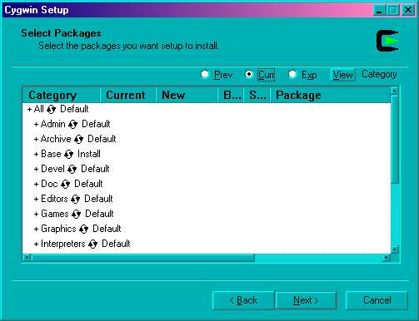The width and height of the screenshot is (419, 321).
Task: Cancel the Cygwin setup
Action: pyautogui.click(x=377, y=300)
